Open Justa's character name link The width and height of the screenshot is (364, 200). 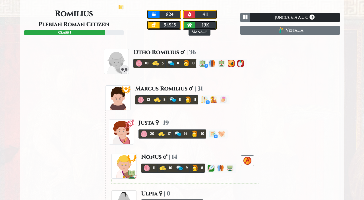click(146, 123)
